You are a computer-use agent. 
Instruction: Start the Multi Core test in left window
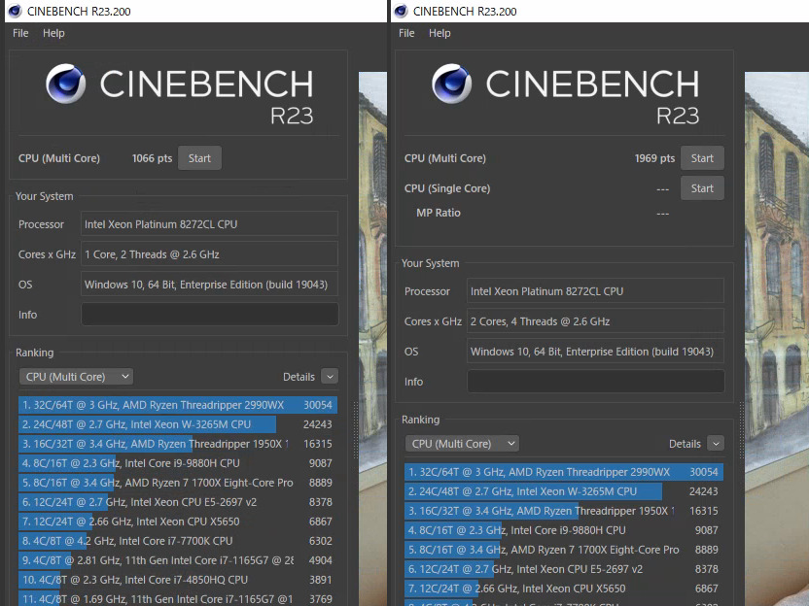(199, 158)
